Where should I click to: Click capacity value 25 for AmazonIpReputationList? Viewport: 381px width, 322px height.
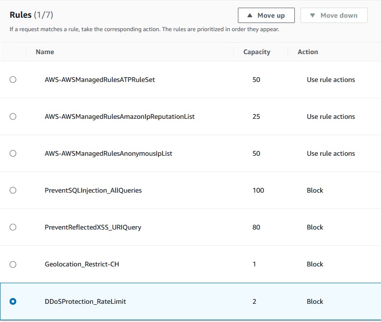pyautogui.click(x=257, y=116)
